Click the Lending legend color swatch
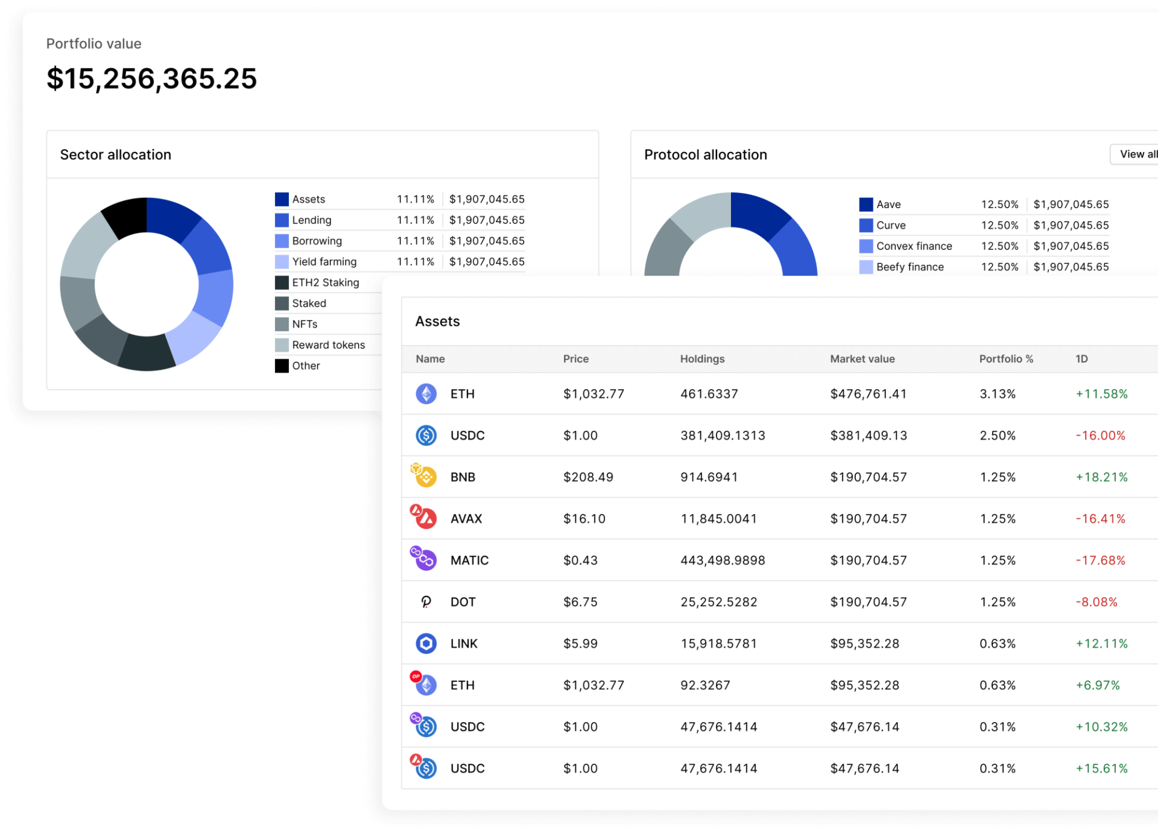The width and height of the screenshot is (1158, 833). pos(282,220)
